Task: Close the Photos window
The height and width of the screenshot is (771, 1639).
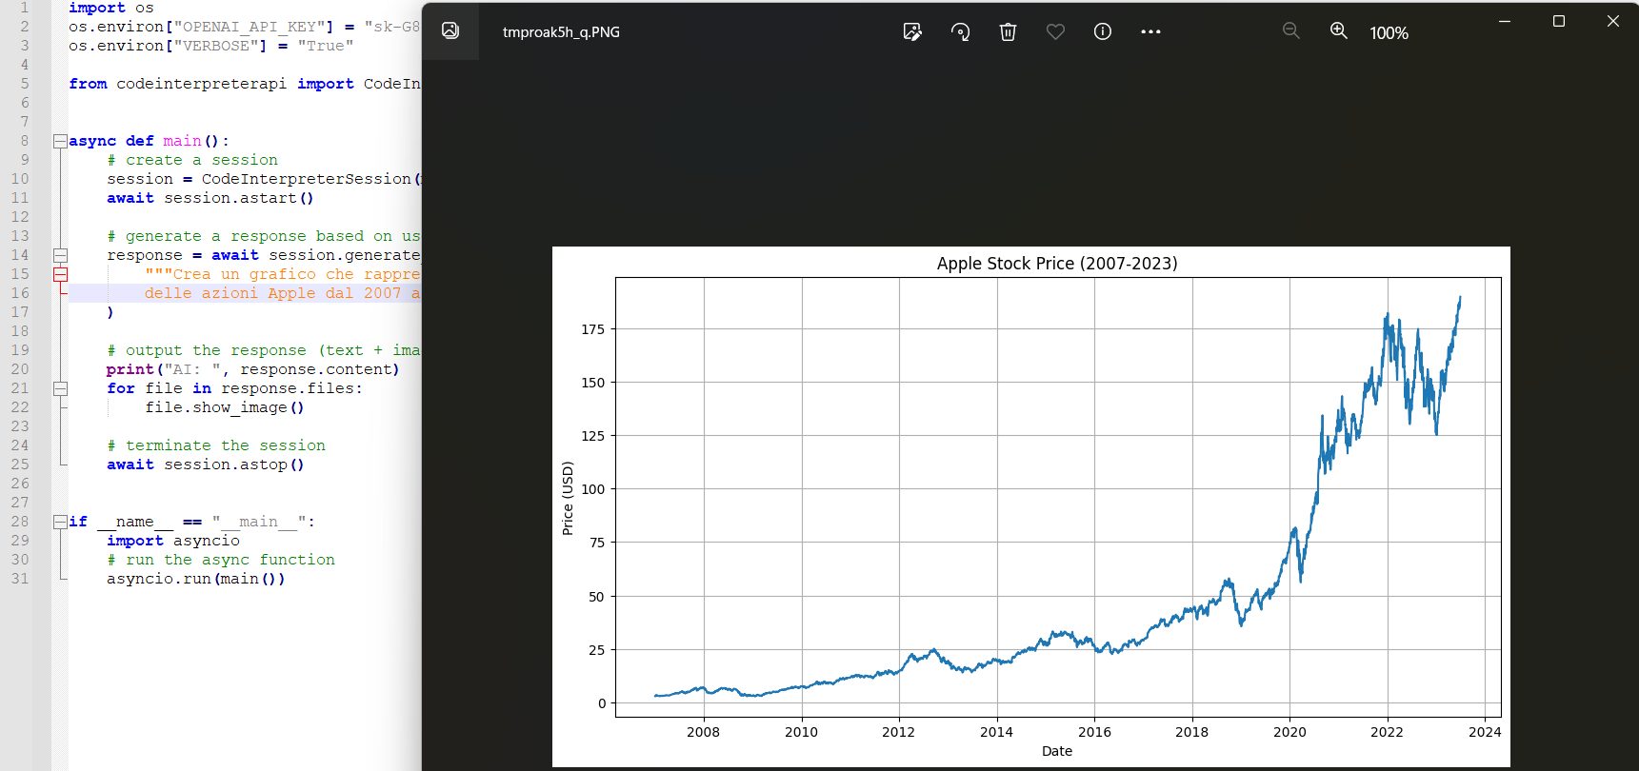Action: pos(1613,21)
